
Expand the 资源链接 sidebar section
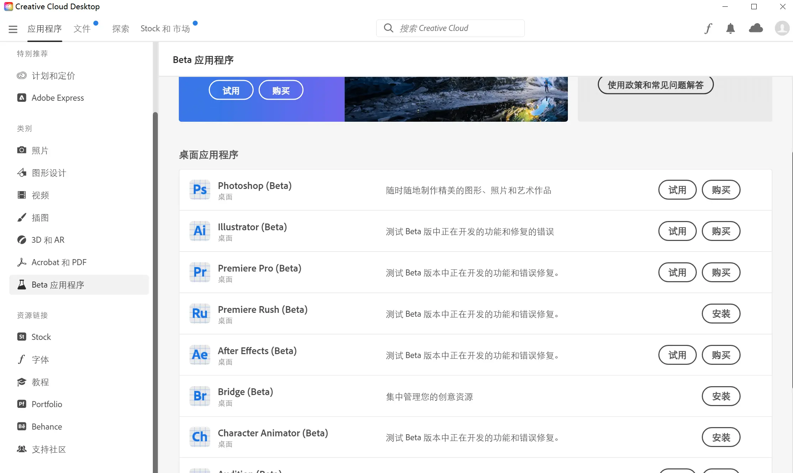coord(33,315)
